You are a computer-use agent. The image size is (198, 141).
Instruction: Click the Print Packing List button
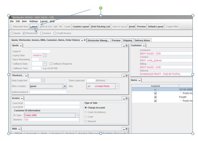[101, 27]
